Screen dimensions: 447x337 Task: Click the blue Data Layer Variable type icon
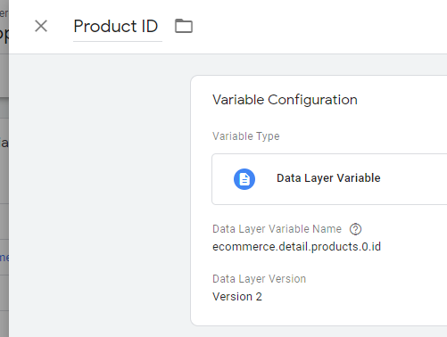pyautogui.click(x=244, y=179)
